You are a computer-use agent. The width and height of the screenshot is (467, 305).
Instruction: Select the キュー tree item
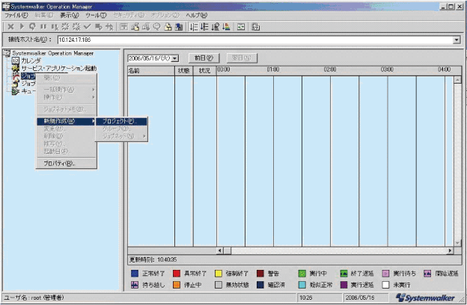click(x=28, y=91)
